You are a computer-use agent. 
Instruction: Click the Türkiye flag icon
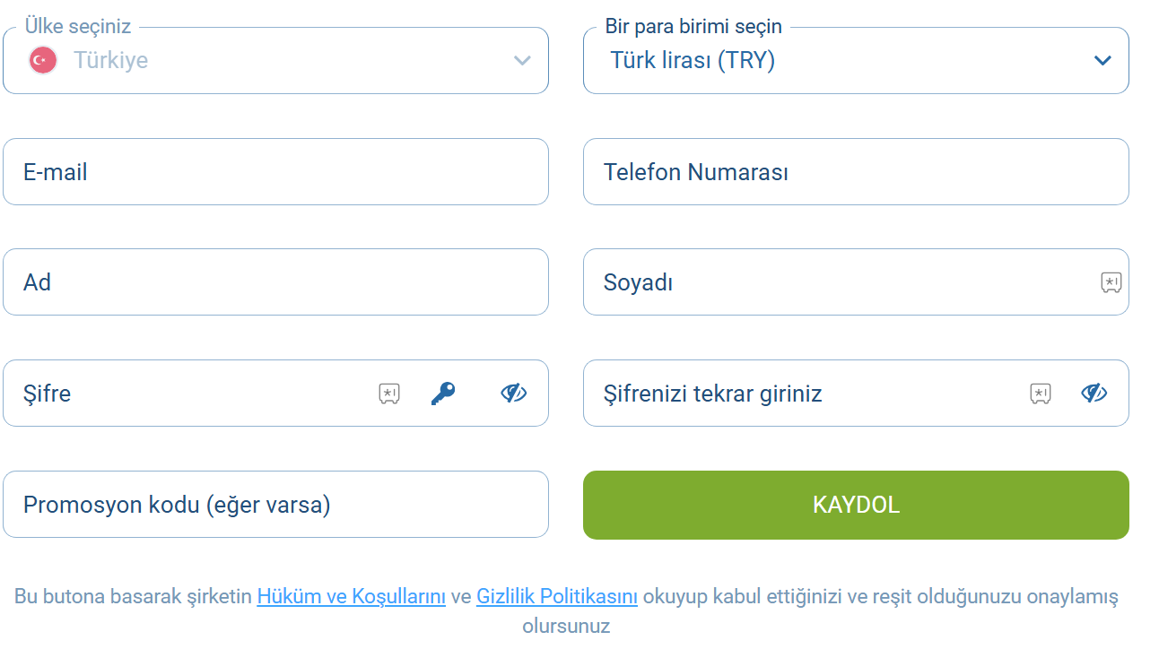coord(41,60)
